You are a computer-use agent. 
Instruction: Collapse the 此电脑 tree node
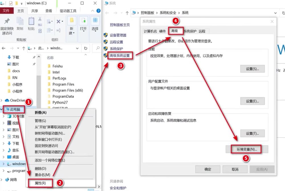(1, 109)
